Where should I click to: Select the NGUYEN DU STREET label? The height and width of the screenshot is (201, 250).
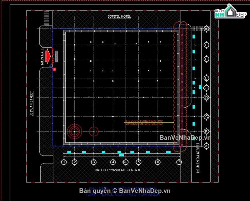pyautogui.click(x=198, y=158)
